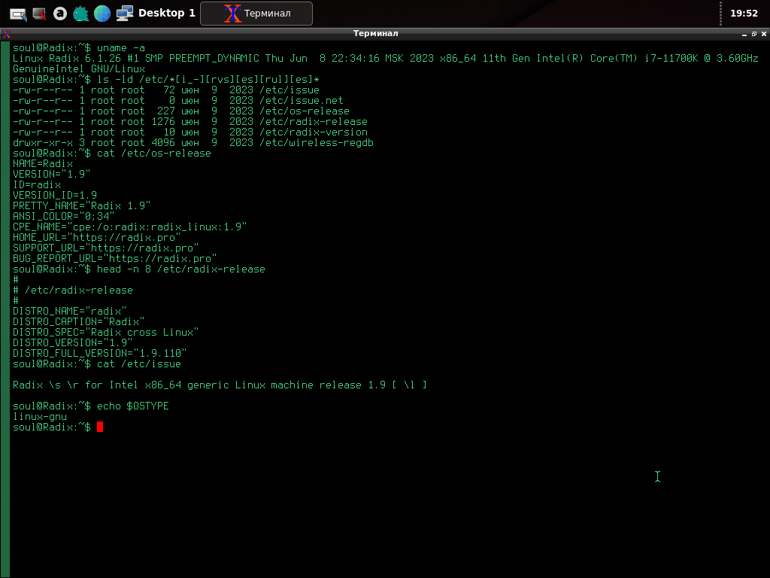Open the window menu X icon in the titlebar
The height and width of the screenshot is (578, 770).
tap(6, 33)
